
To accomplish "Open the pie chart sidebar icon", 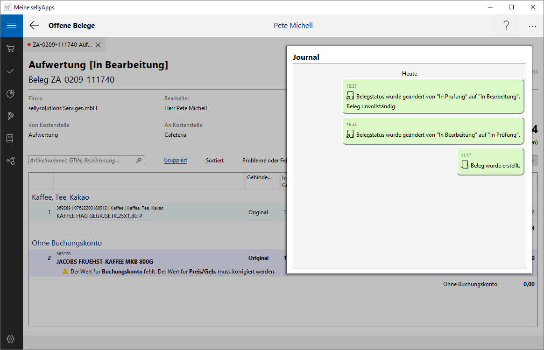I will 10,94.
